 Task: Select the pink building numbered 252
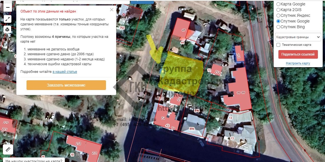(x=217, y=70)
